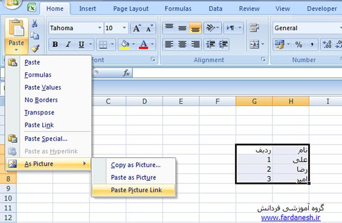
Task: Open the font color dropdown arrow
Action: [x=152, y=45]
